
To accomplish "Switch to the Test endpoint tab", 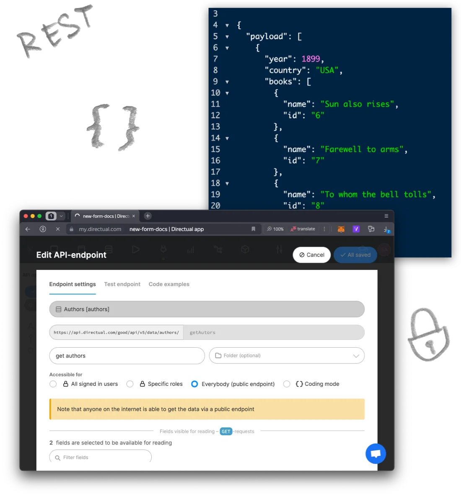I will point(122,284).
